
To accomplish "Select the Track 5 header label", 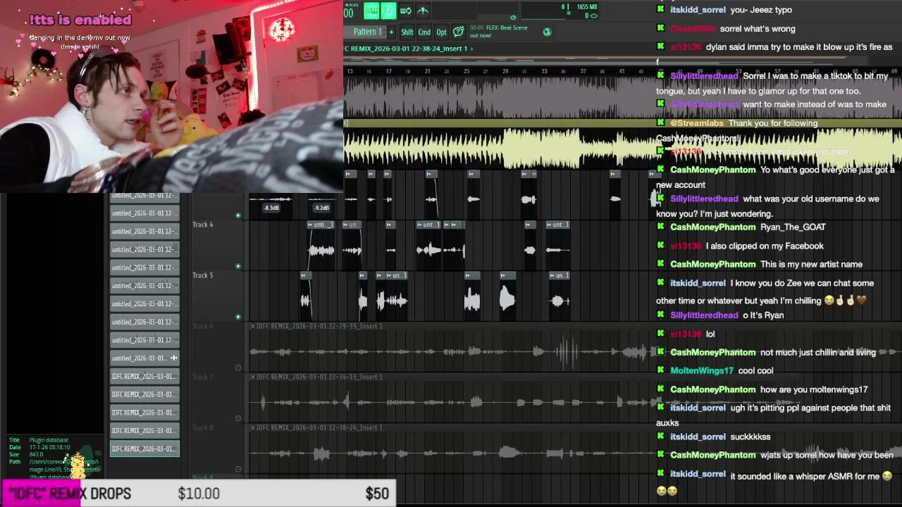I will coord(203,275).
